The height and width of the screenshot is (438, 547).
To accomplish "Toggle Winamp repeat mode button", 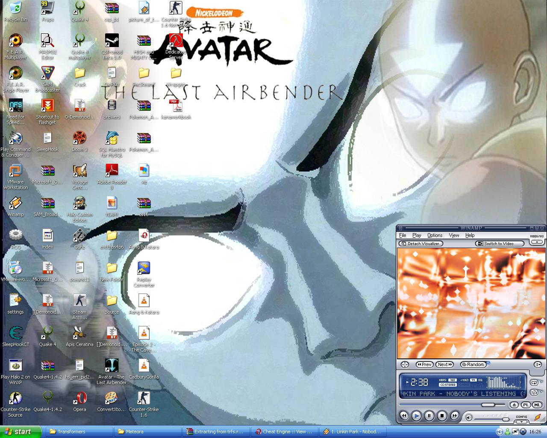I will [x=534, y=383].
